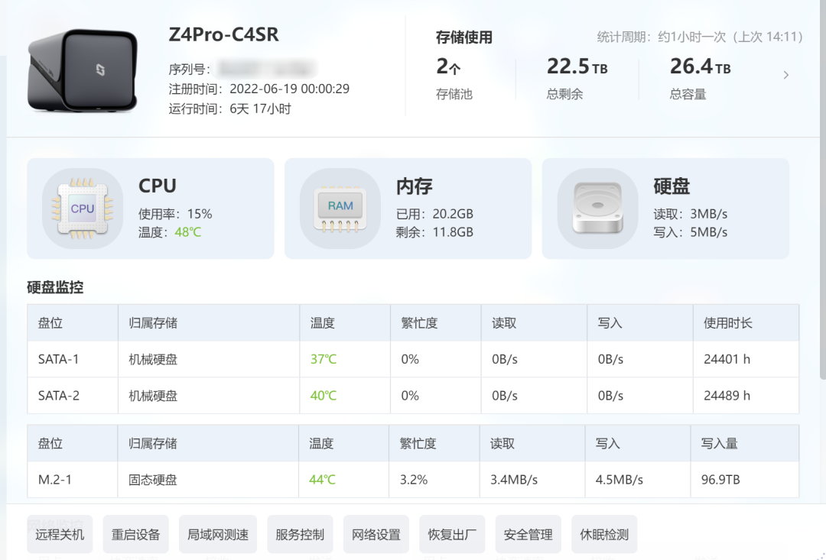Open the 恢复出厂 factory reset option
This screenshot has height=560, width=826.
coord(451,534)
